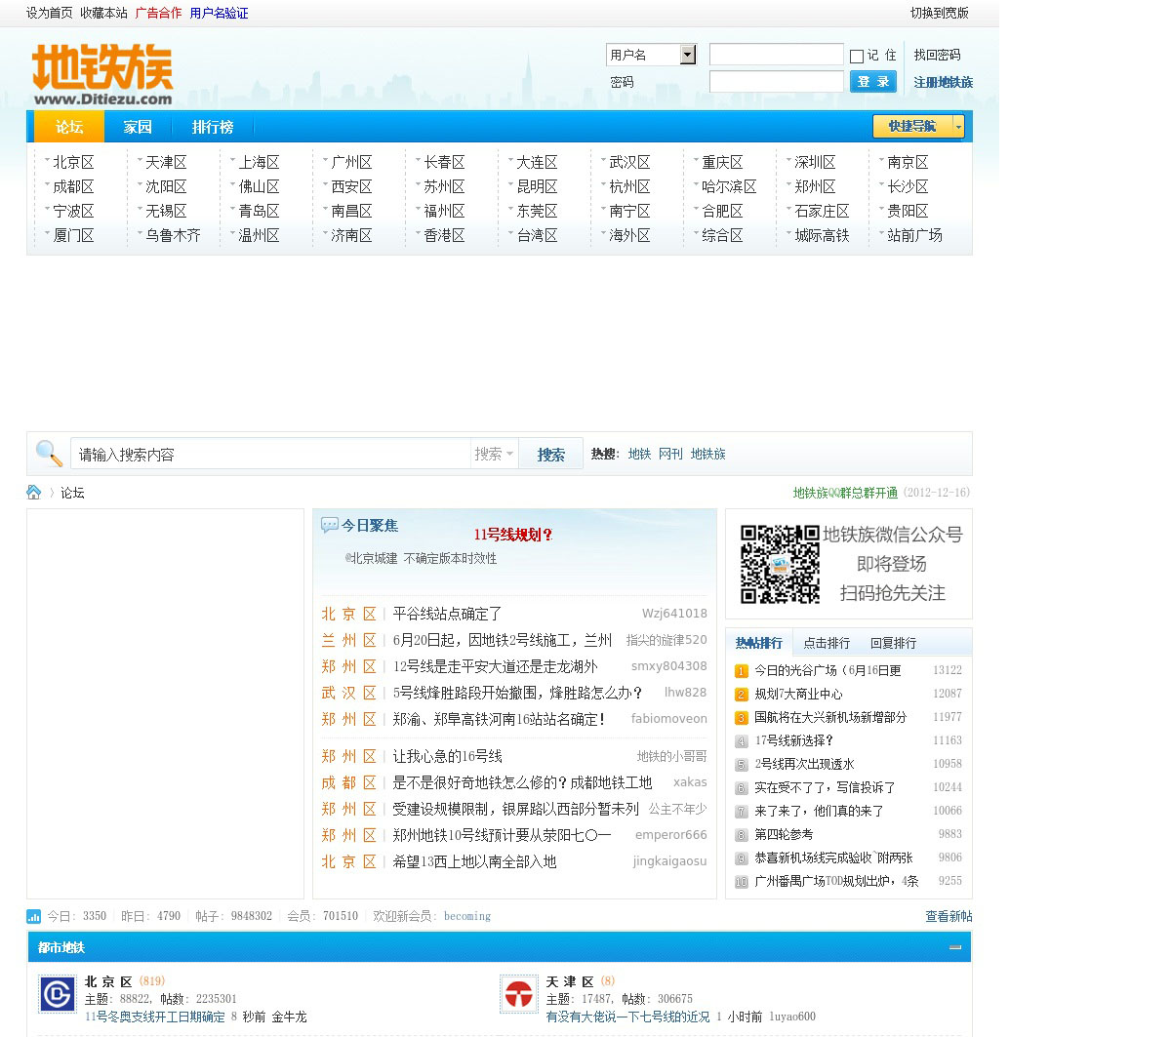Image resolution: width=1171 pixels, height=1037 pixels.
Task: Open the 家园 navigation tab
Action: 138,127
